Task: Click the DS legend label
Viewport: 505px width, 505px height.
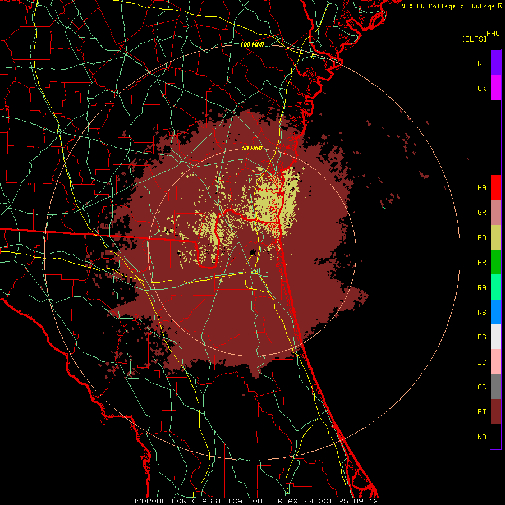Action: [x=482, y=337]
